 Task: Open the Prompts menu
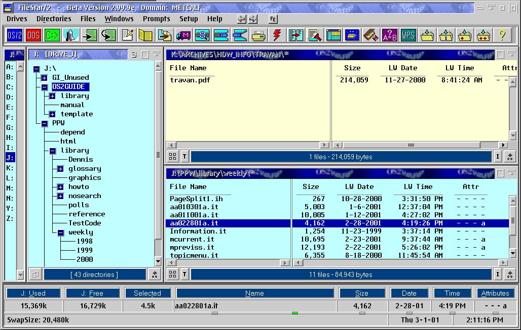tap(157, 19)
